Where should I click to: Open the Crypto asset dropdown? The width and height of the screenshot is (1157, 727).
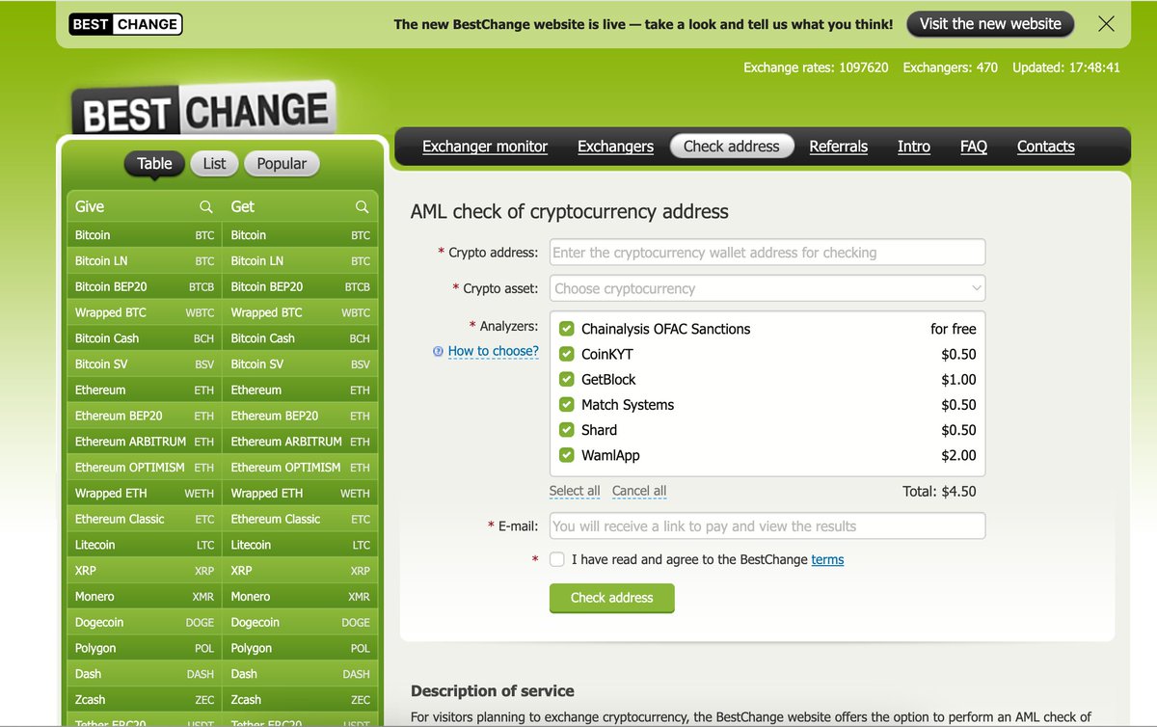click(767, 288)
